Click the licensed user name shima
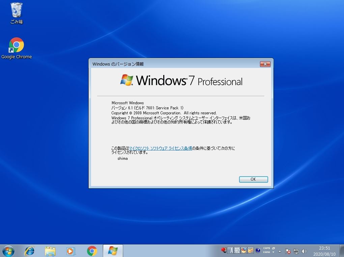The width and height of the screenshot is (344, 257). [x=122, y=158]
